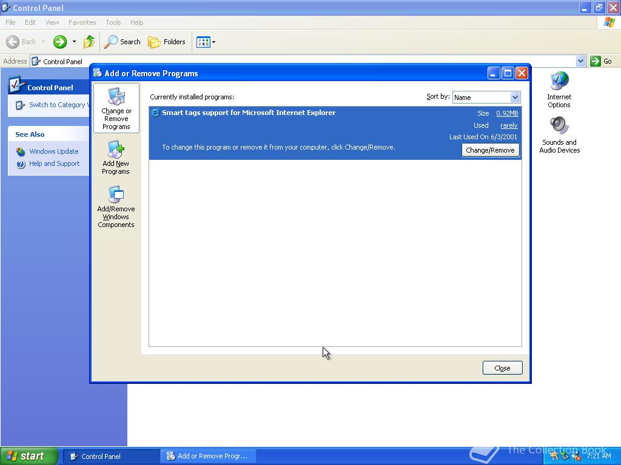Open the Help menu
This screenshot has height=465, width=621.
[x=136, y=22]
